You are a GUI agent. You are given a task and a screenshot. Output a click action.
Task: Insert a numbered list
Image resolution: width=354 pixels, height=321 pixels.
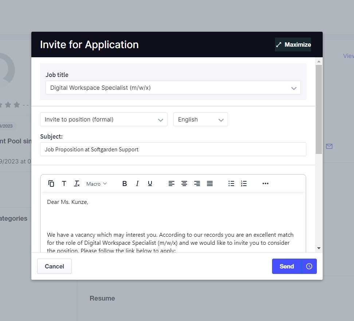click(x=244, y=183)
